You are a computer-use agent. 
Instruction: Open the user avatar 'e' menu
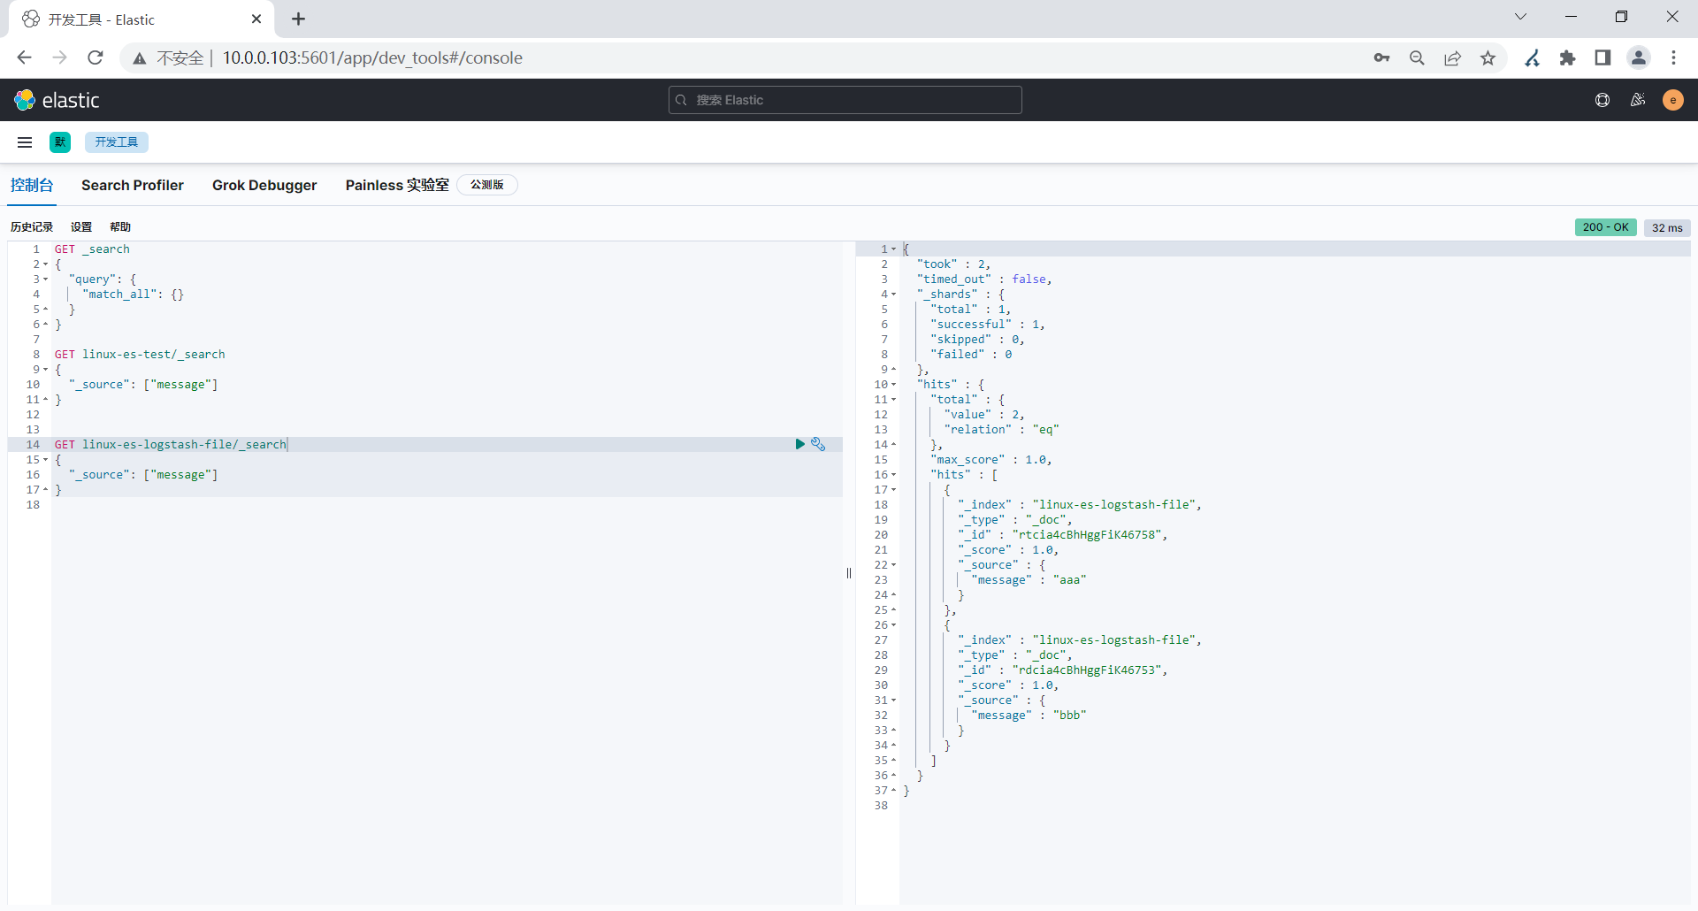pos(1672,100)
